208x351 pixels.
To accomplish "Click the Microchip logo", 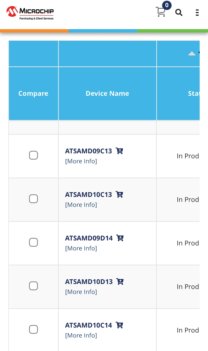I will 30,13.
